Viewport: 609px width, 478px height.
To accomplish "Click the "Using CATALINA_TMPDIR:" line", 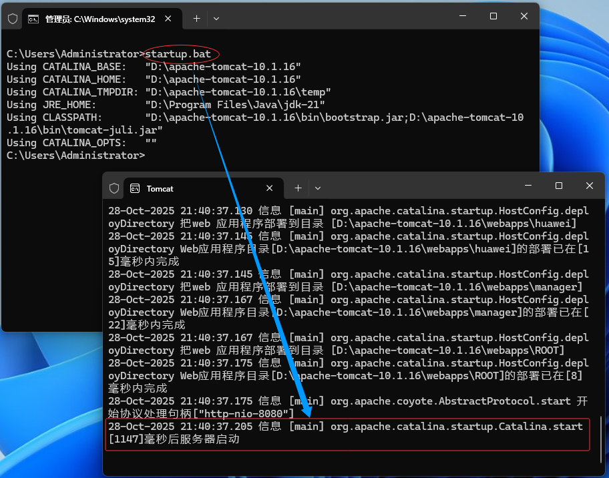I will click(168, 92).
